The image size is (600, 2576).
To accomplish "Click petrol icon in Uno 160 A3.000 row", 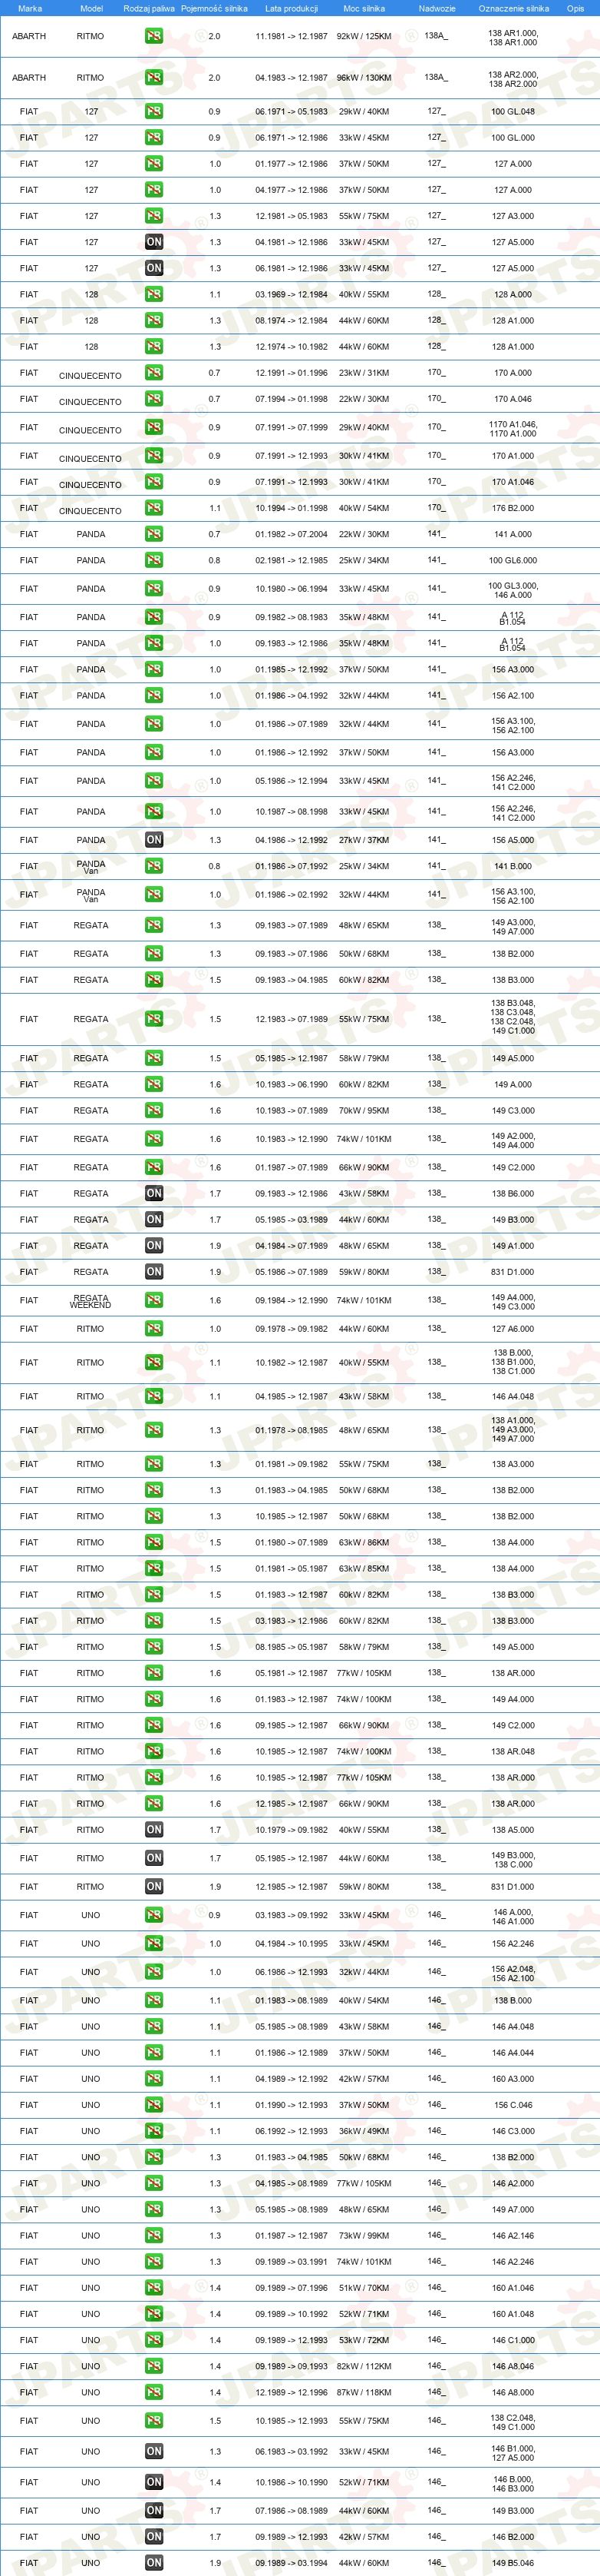I will click(x=153, y=2079).
